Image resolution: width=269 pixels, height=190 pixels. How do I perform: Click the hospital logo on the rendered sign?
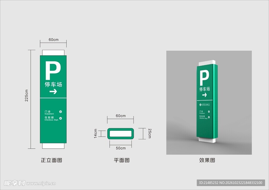tap(204, 105)
